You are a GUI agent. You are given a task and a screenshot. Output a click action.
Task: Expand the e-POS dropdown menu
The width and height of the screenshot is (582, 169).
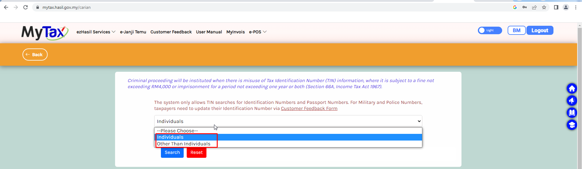(257, 32)
